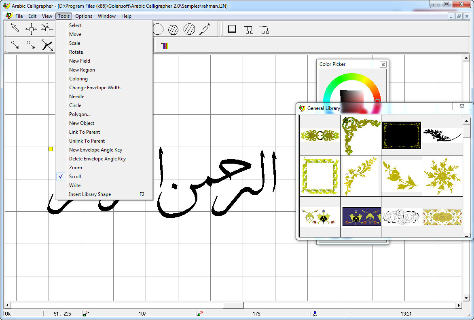Viewport: 474px width, 320px height.
Task: Open the rainbow coloring tool icon
Action: pyautogui.click(x=164, y=46)
